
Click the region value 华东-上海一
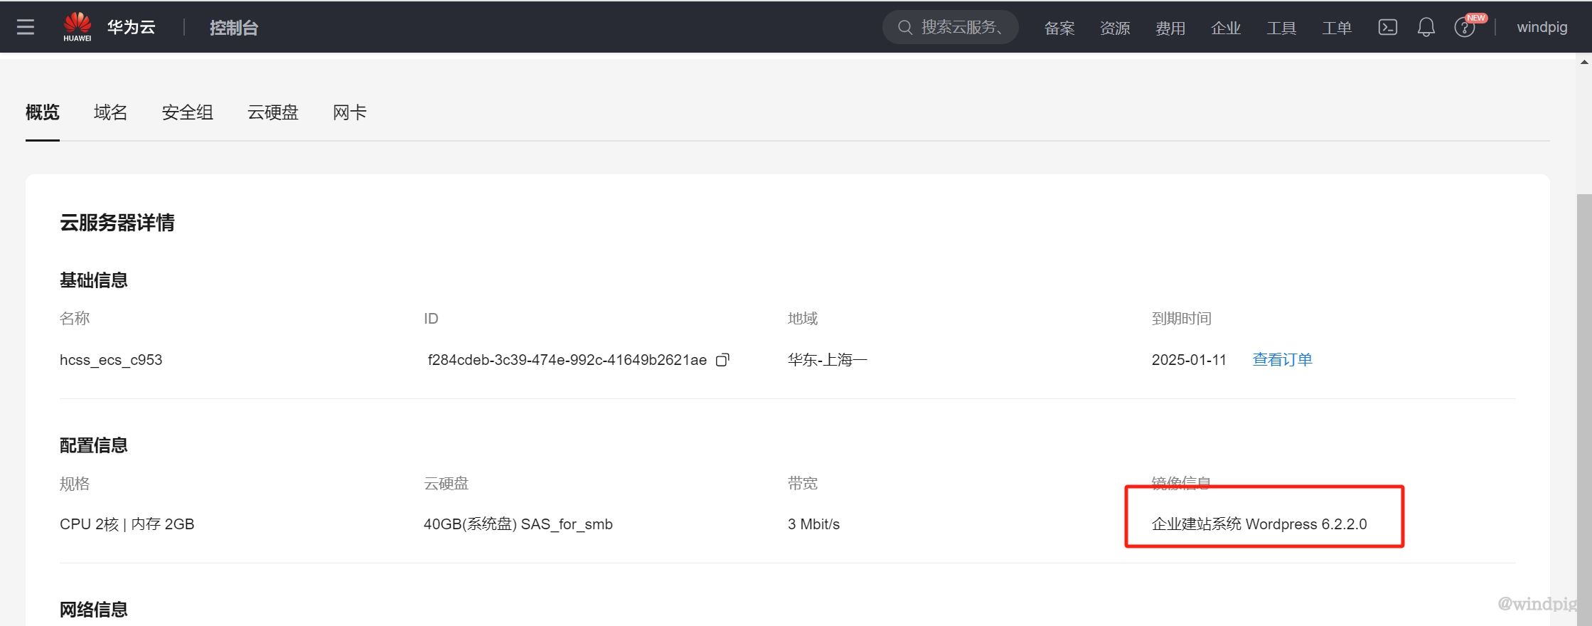pos(827,360)
